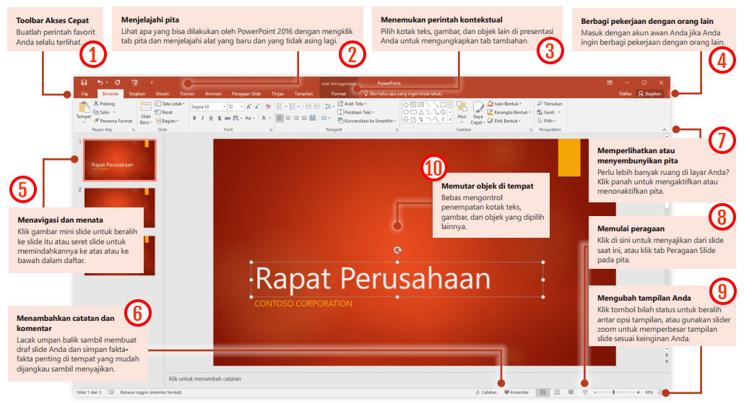Click the Tempel (Paste) clipboard icon
744x404 pixels.
(x=84, y=107)
